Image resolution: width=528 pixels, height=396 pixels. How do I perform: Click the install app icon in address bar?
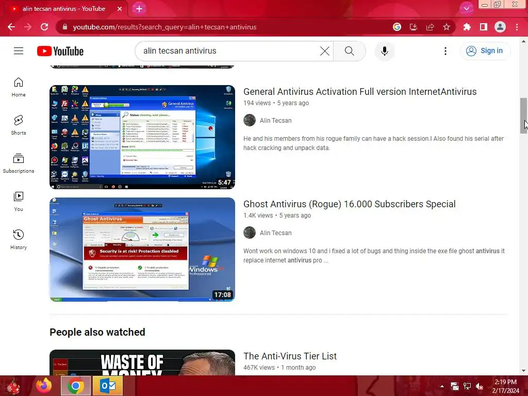pos(413,27)
